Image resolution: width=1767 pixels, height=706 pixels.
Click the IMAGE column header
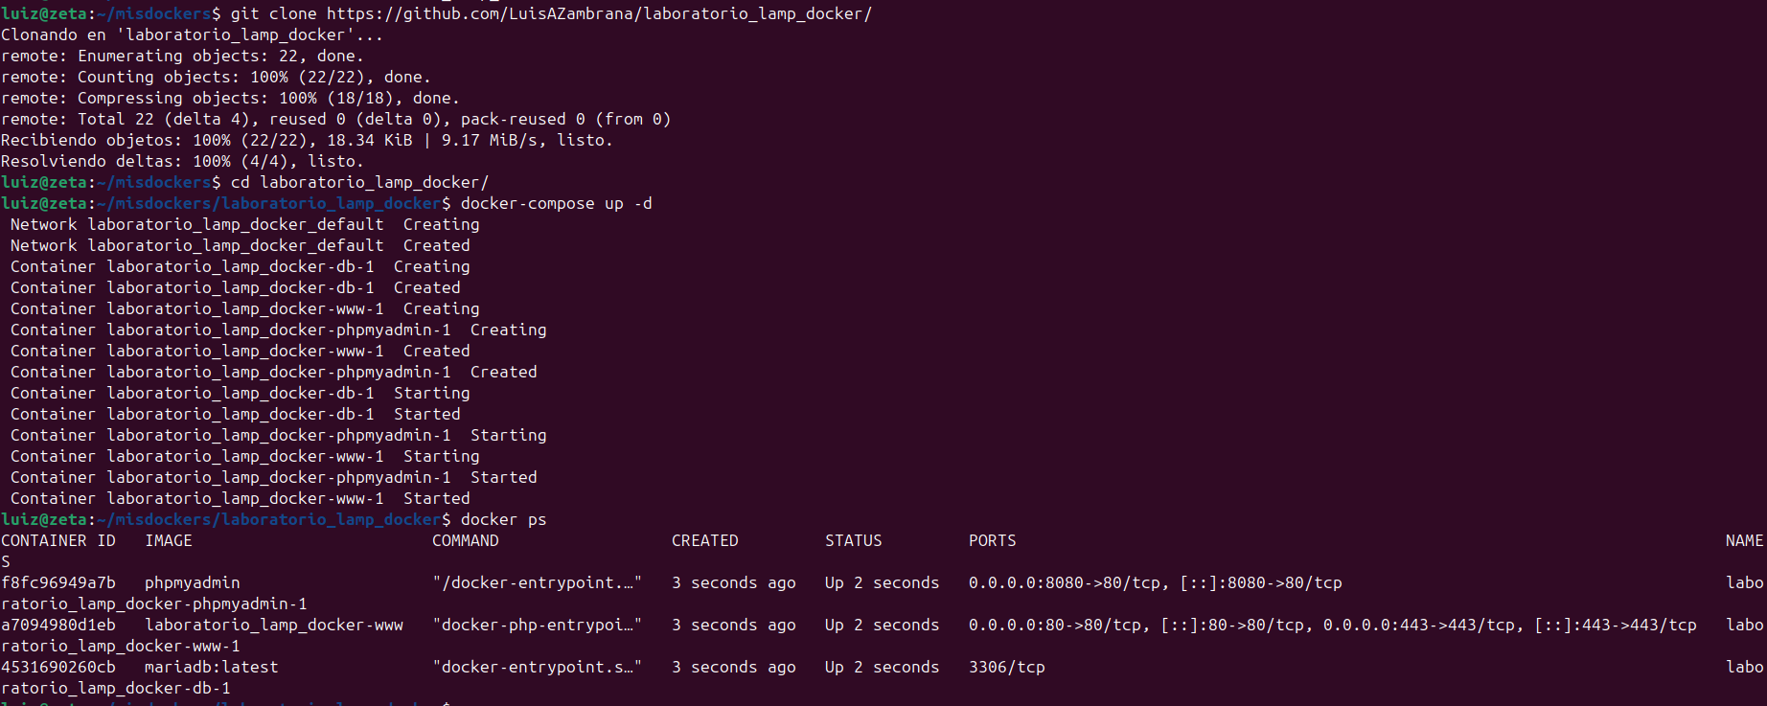[169, 540]
